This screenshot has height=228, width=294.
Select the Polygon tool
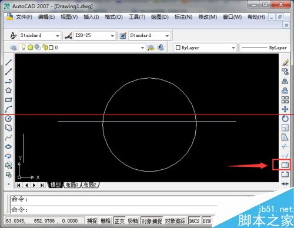click(8, 90)
